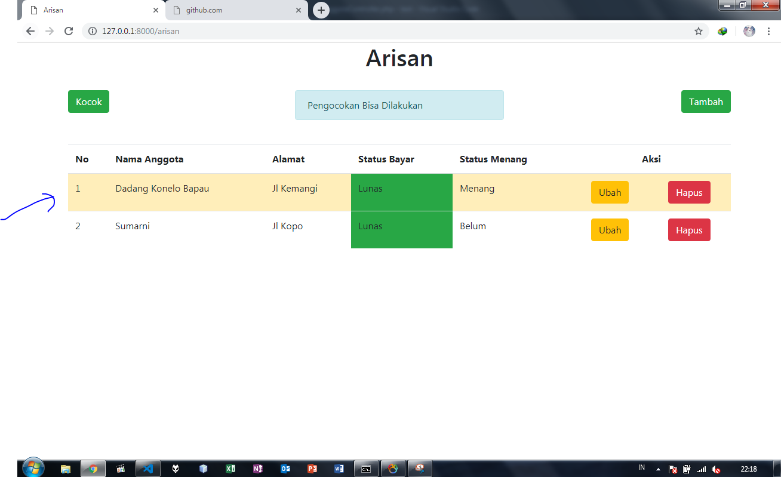Viewport: 781px width, 477px height.
Task: Click the Windows Start orb
Action: 33,468
